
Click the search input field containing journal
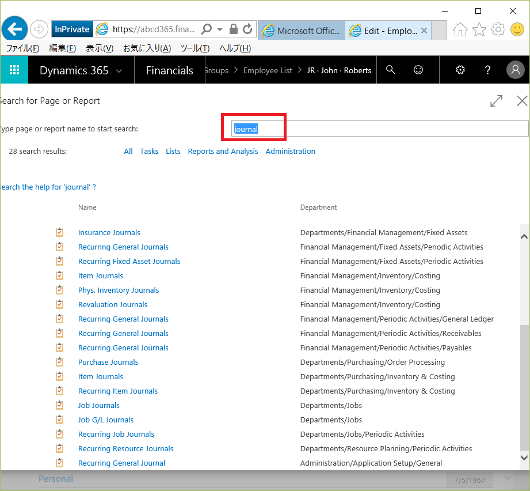(380, 129)
